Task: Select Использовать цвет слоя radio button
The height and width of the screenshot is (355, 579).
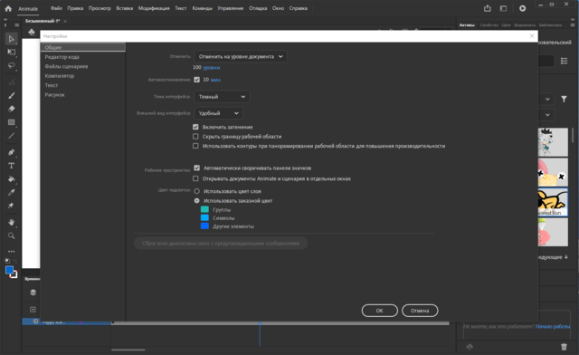Action: pyautogui.click(x=197, y=191)
